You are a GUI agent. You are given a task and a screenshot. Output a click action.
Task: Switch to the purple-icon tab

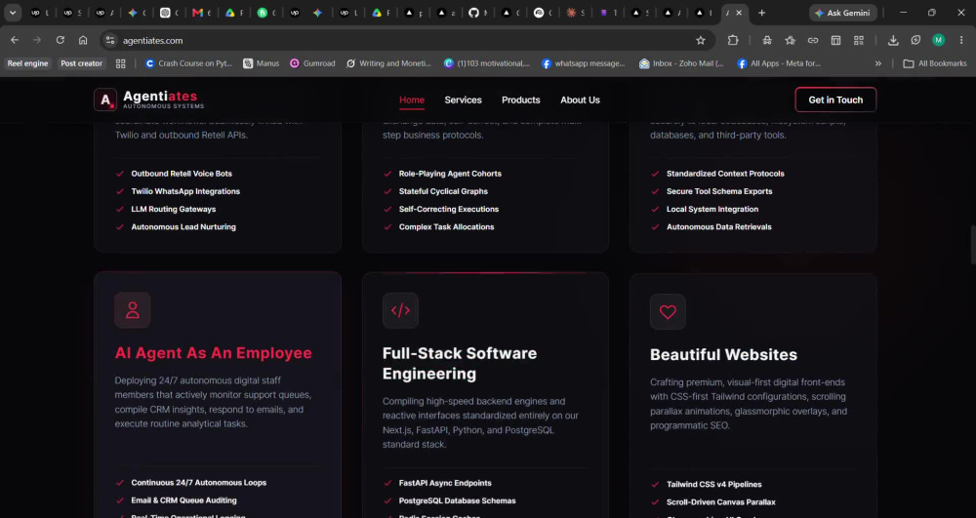(x=607, y=13)
